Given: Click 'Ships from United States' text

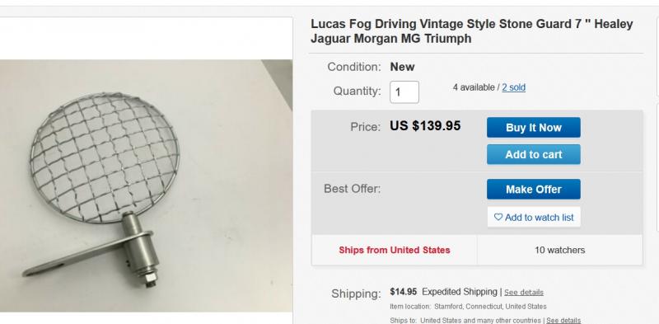Looking at the screenshot, I should (395, 250).
